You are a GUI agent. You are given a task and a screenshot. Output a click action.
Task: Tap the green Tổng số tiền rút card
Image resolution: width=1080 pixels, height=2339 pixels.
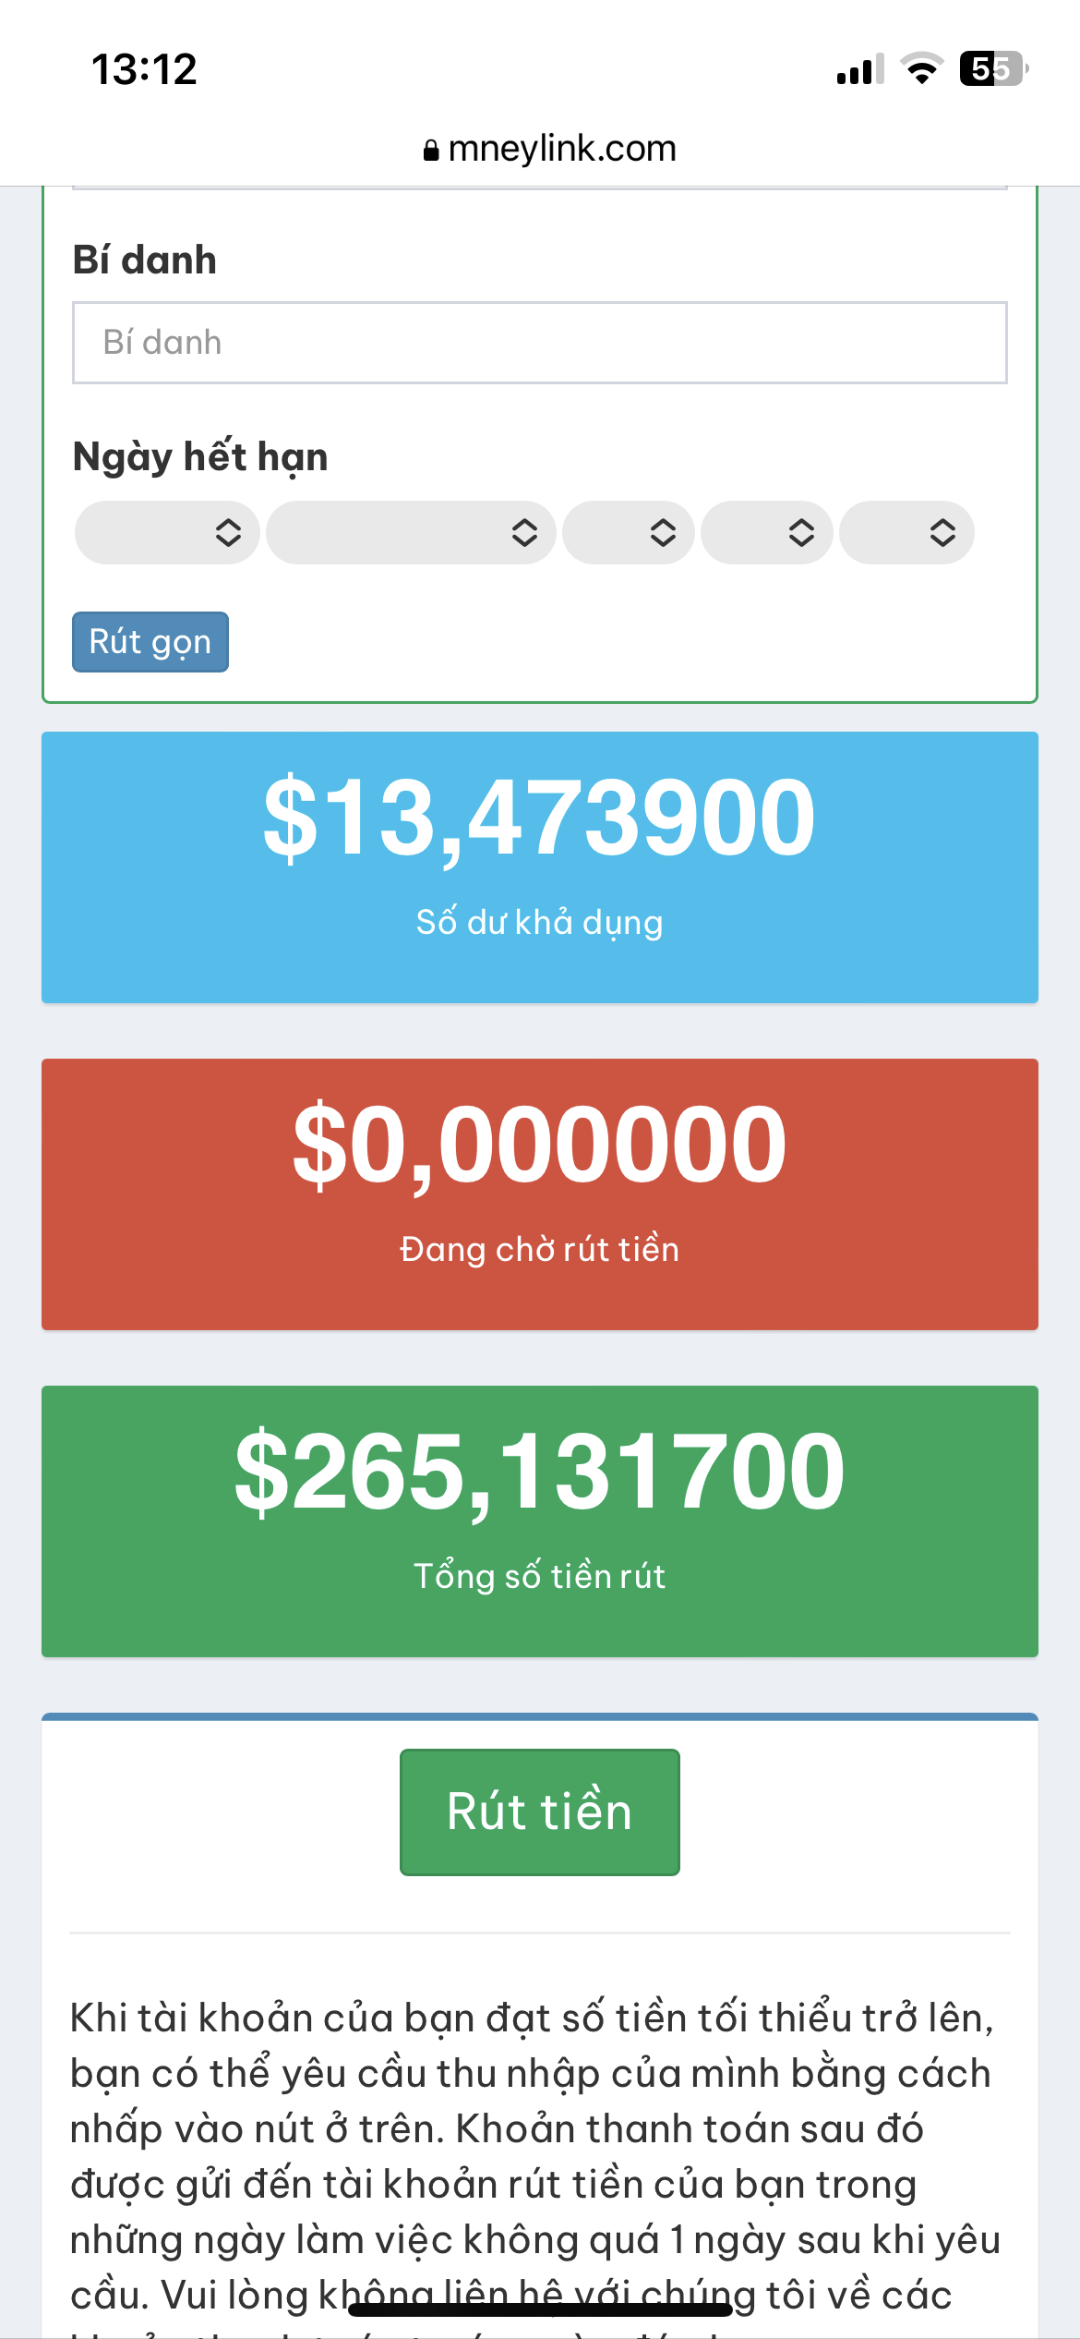click(x=539, y=1521)
